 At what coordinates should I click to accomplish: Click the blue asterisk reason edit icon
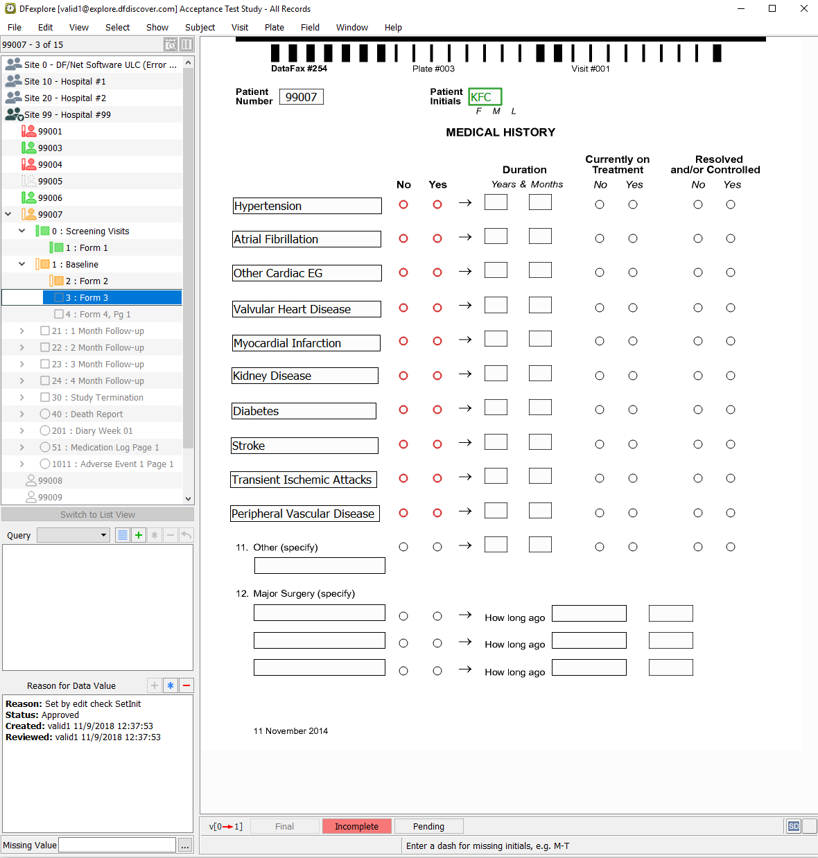pyautogui.click(x=171, y=685)
